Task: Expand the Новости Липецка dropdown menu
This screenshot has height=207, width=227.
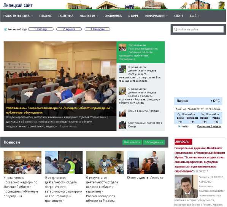Action: (x=18, y=16)
